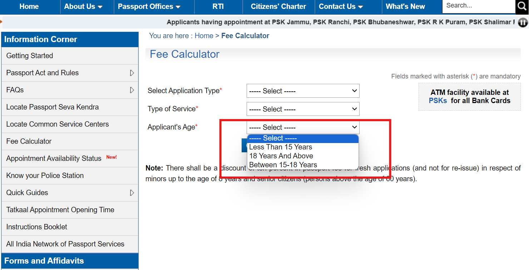Screen dimensions: 529x270
Task: Click the search magnifier icon
Action: point(522,6)
